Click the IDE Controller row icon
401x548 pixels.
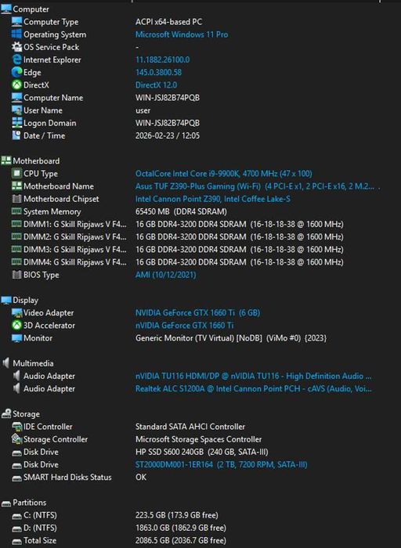16,427
